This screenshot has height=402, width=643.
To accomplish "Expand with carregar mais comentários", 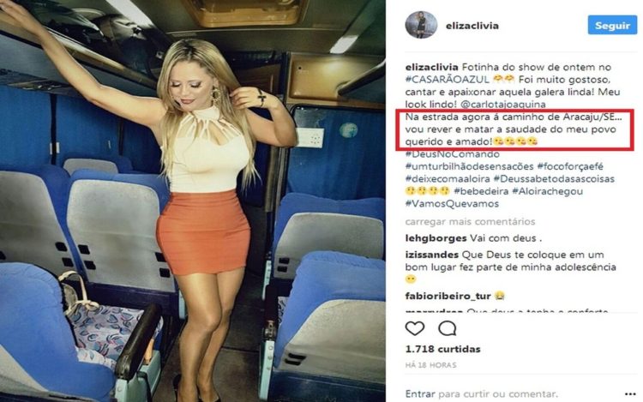I will [x=470, y=222].
